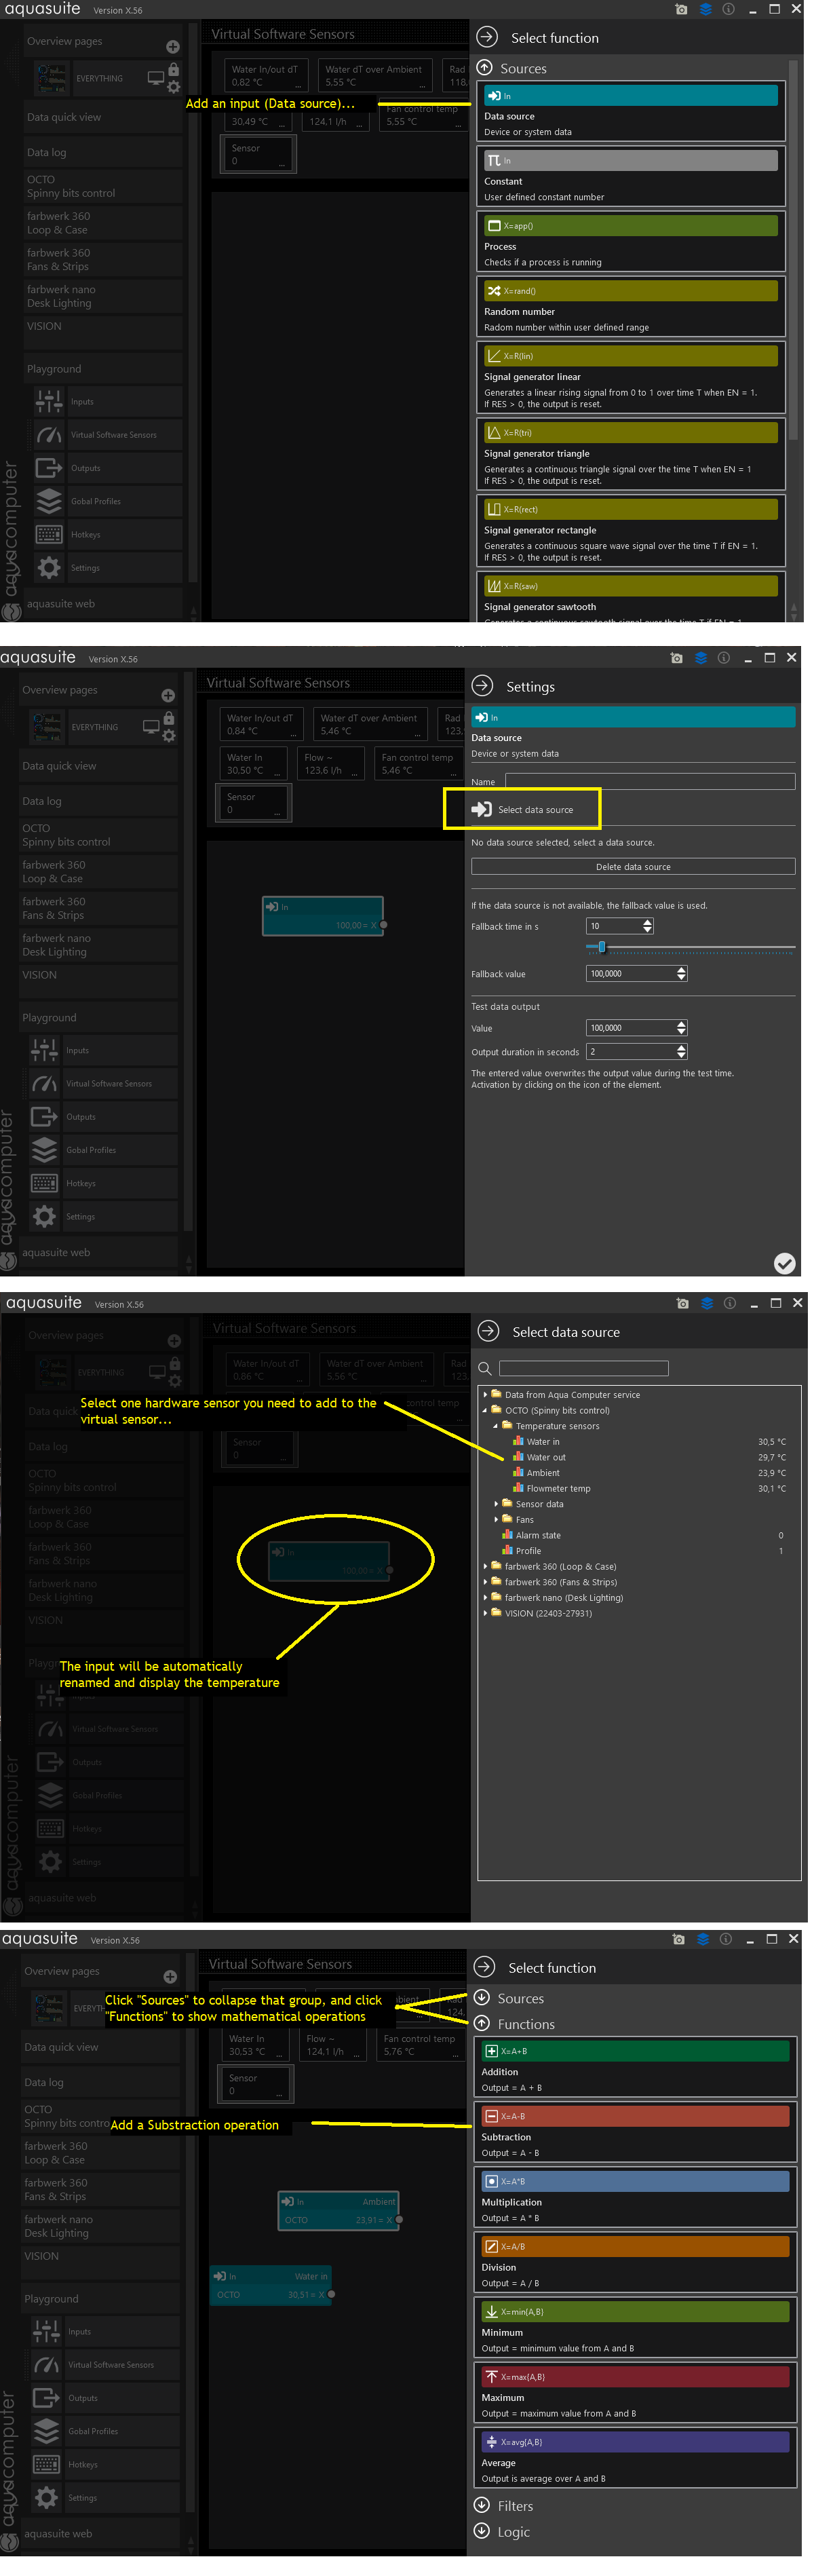Click back arrow beside Select data source title
This screenshot has width=833, height=2576.
click(488, 1331)
